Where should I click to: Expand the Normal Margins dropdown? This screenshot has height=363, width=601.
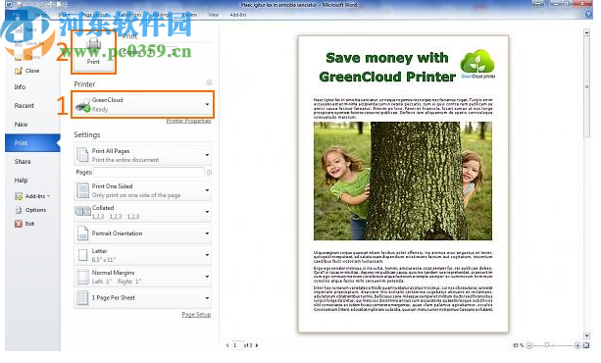click(x=142, y=277)
